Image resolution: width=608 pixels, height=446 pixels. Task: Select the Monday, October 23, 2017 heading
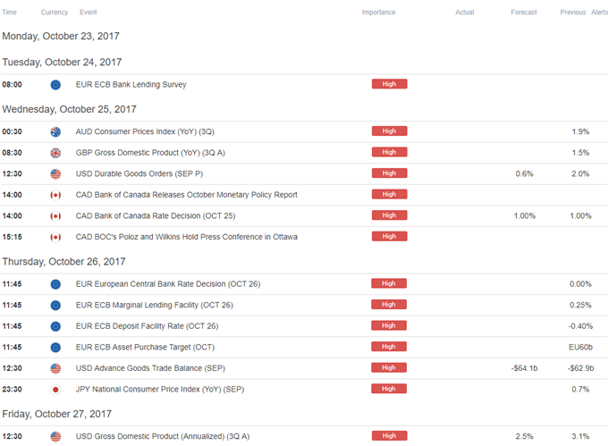pos(61,36)
